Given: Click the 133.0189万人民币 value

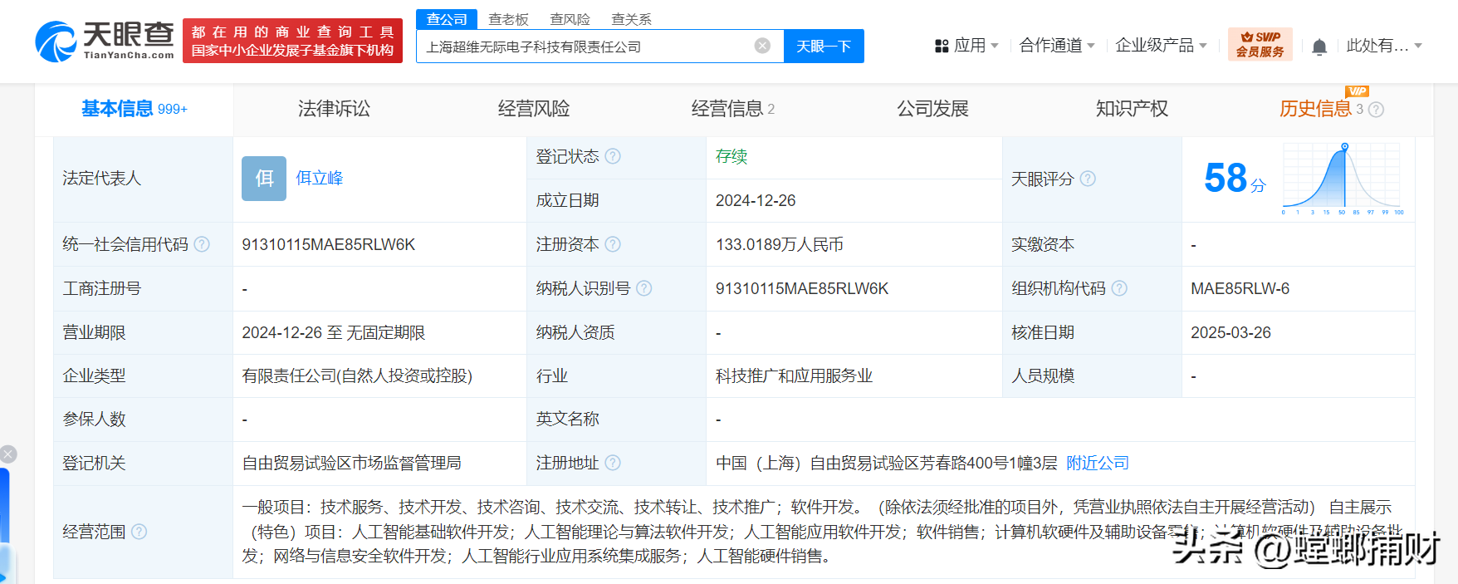Looking at the screenshot, I should click(780, 244).
